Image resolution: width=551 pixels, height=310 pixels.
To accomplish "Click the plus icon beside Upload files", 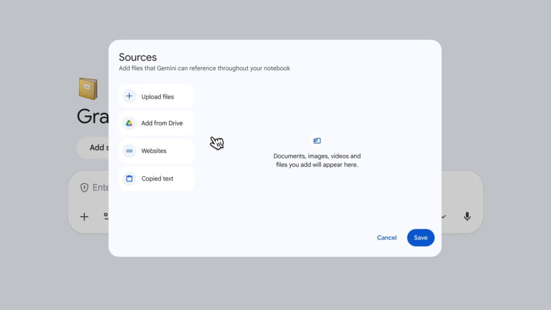I will point(129,96).
